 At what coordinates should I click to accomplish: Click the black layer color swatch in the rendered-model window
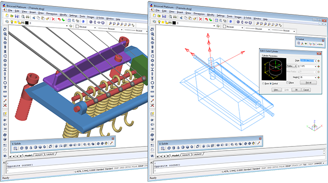27,23
